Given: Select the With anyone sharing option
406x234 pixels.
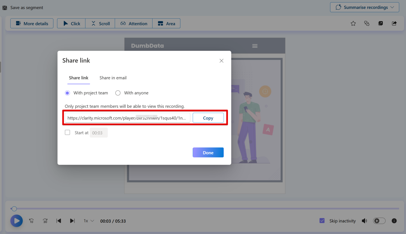Looking at the screenshot, I should coord(118,93).
